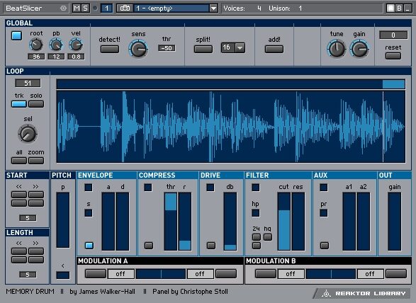Click the sel knob
Screen dimensions: 416x303
click(x=28, y=134)
